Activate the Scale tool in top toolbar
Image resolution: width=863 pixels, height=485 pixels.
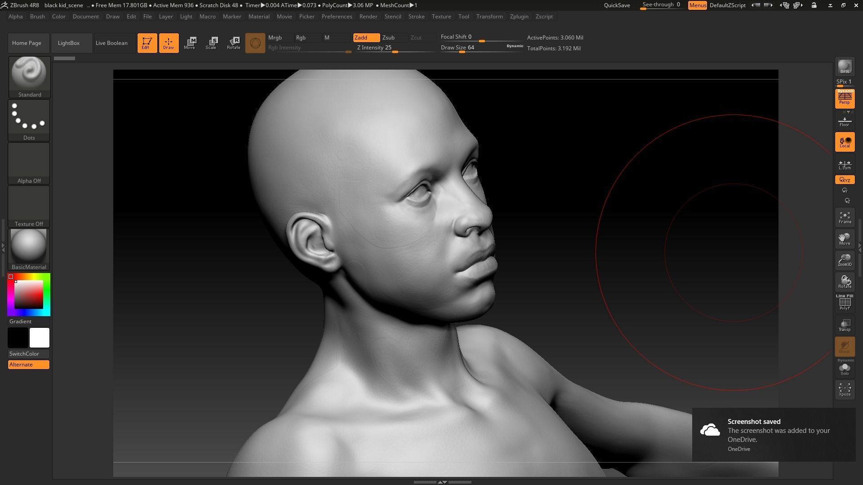(x=211, y=43)
